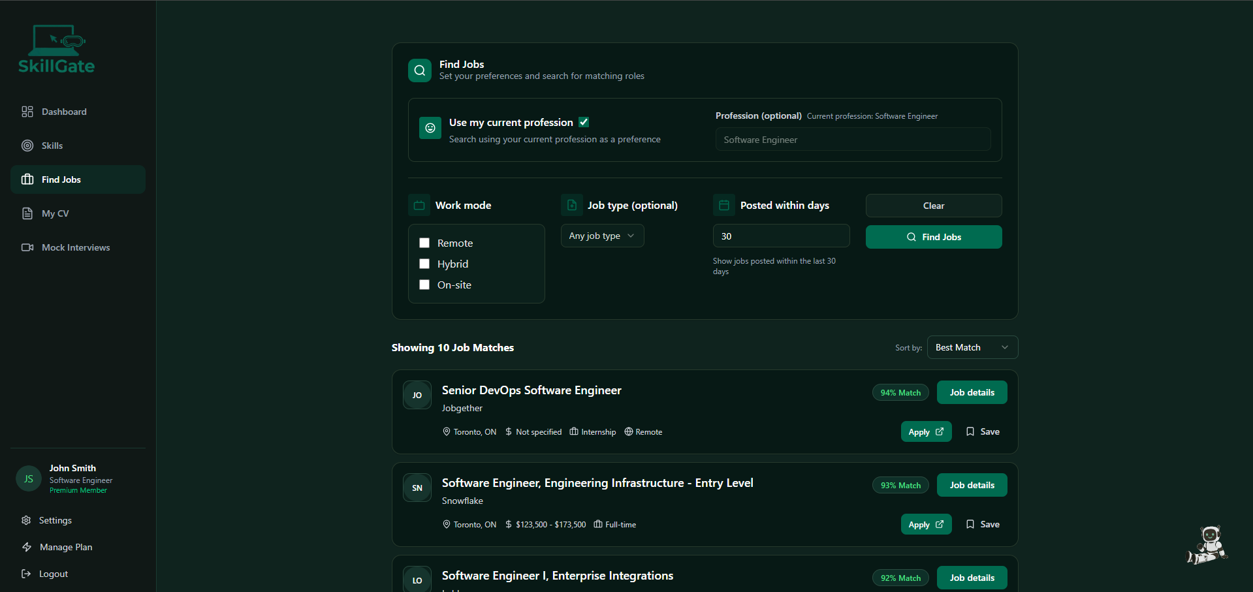The height and width of the screenshot is (592, 1253).
Task: Apply to Senior DevOps Software Engineer
Action: tap(926, 431)
